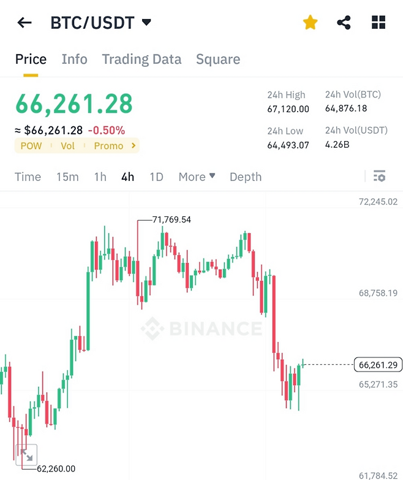The width and height of the screenshot is (403, 480).
Task: Show the Depth chart
Action: pyautogui.click(x=246, y=177)
